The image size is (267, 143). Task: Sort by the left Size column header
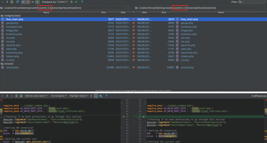tap(104, 12)
